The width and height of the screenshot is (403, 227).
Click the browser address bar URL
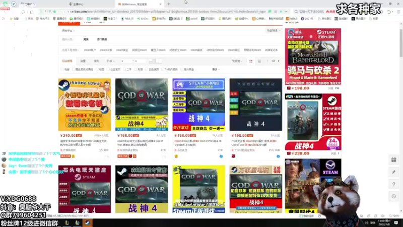(167, 12)
